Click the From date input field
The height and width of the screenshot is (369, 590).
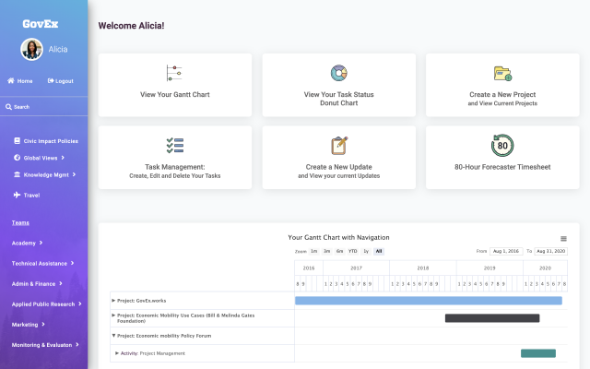[x=508, y=251]
